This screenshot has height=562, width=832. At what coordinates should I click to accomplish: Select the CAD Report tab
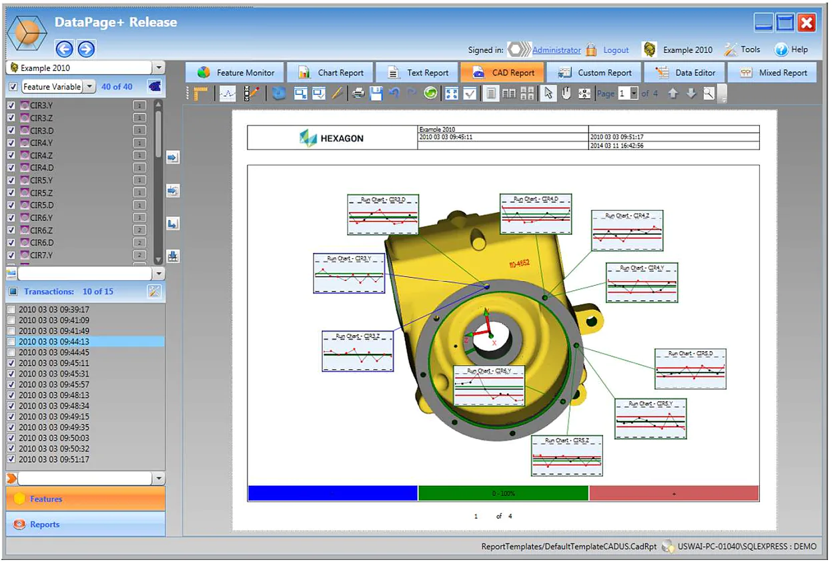502,73
